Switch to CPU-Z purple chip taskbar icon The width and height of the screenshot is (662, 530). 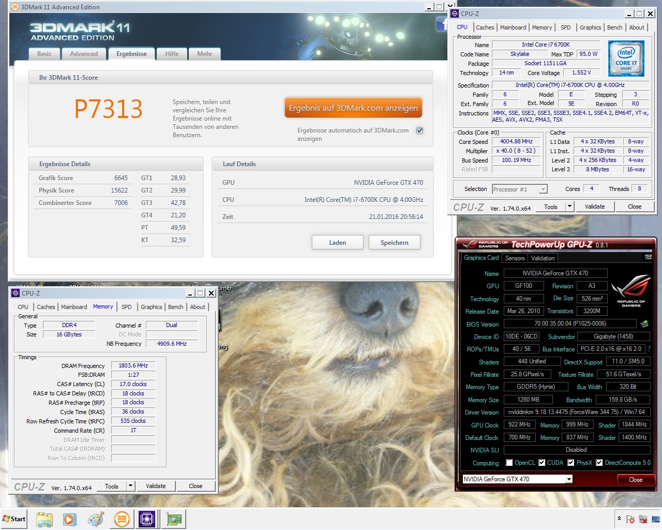pos(147,519)
